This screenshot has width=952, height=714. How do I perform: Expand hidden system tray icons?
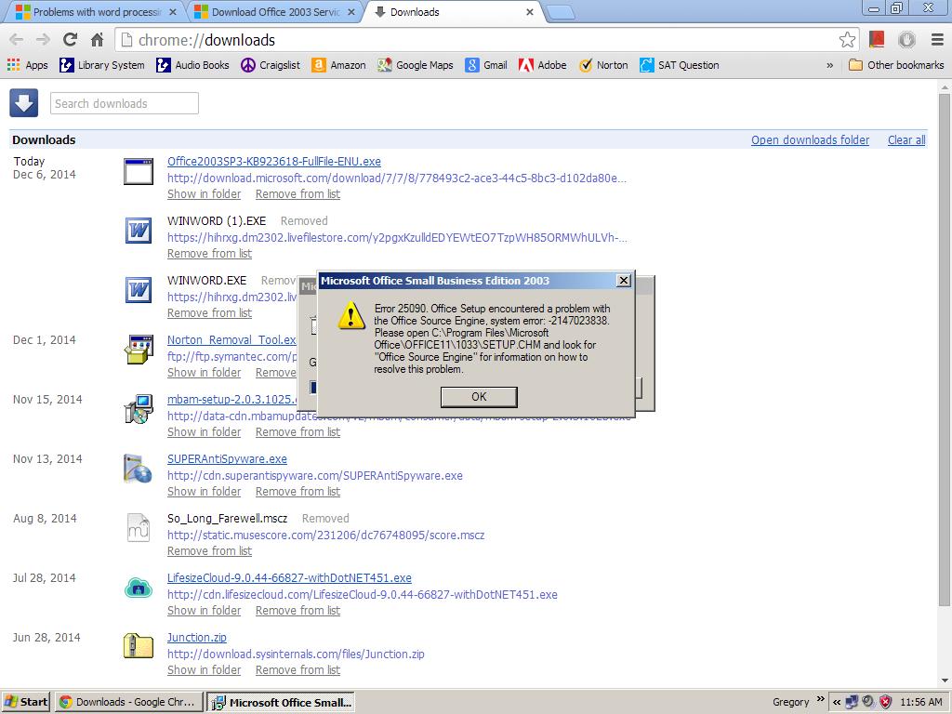click(837, 702)
